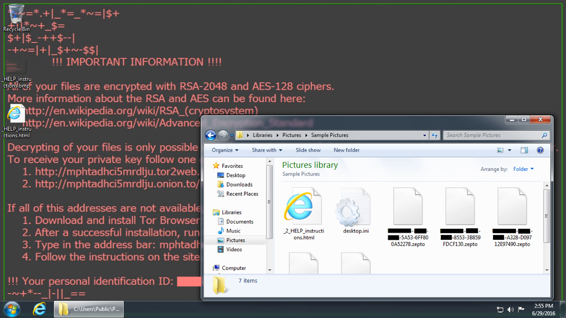This screenshot has height=318, width=566.
Task: Open the Share with dropdown
Action: point(267,150)
